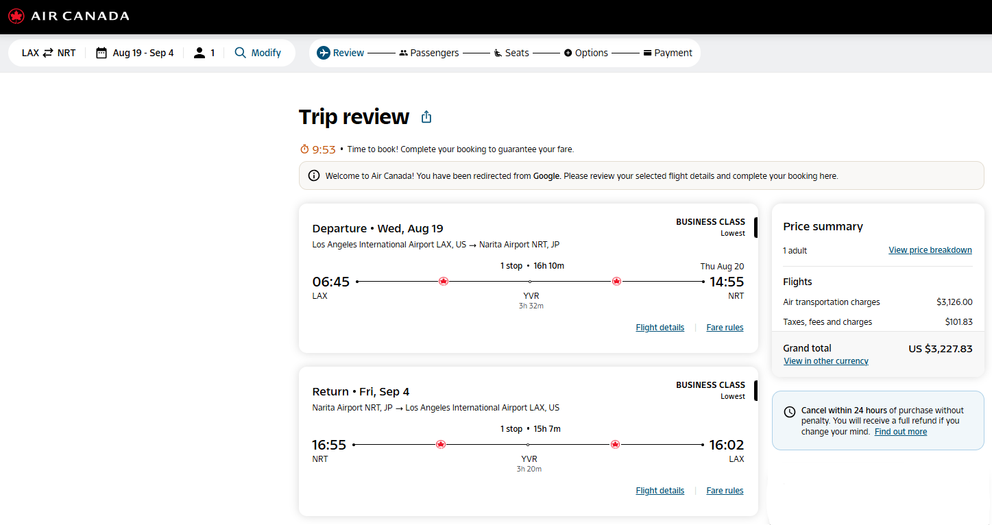Image resolution: width=992 pixels, height=525 pixels.
Task: Click the passenger person icon in search bar
Action: point(199,53)
